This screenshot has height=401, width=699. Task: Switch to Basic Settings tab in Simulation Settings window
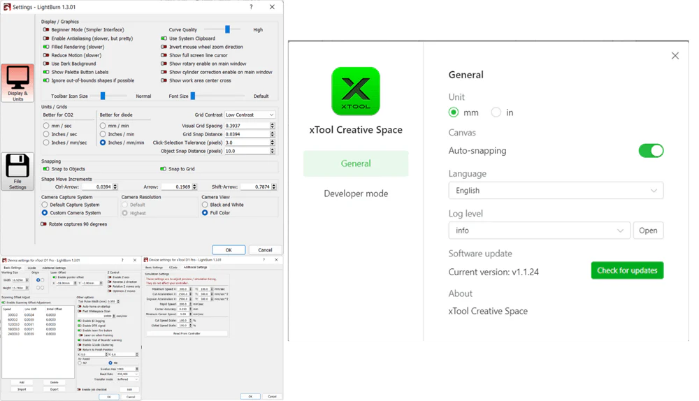pyautogui.click(x=154, y=268)
